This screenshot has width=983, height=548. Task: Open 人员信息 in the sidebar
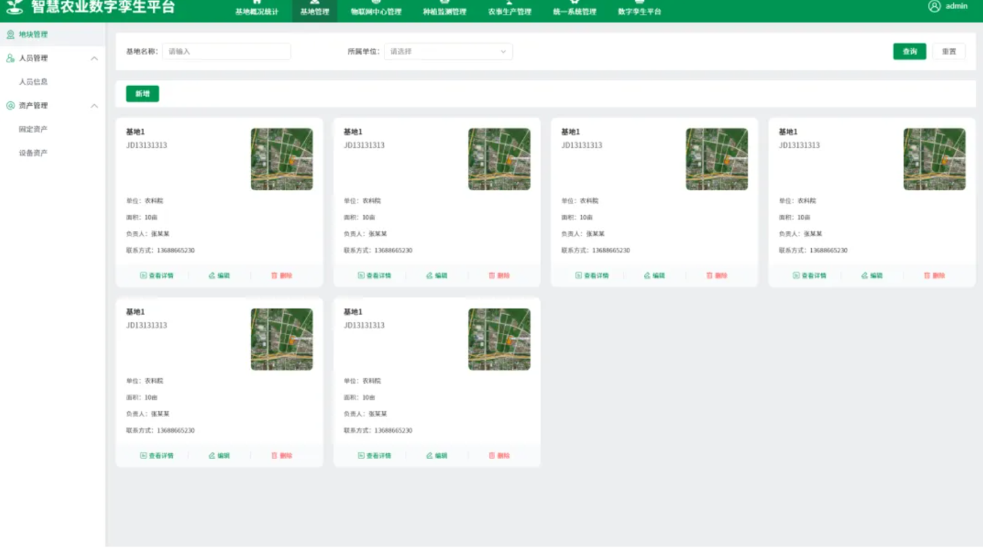tap(52, 82)
